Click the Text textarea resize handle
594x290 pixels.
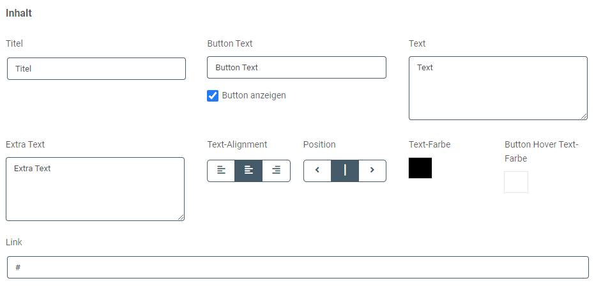(584, 116)
